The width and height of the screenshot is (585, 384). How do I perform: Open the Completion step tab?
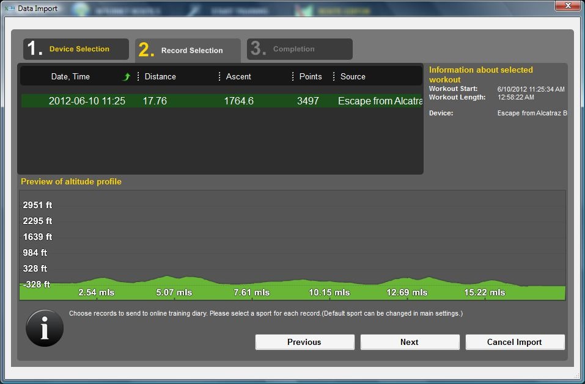300,49
